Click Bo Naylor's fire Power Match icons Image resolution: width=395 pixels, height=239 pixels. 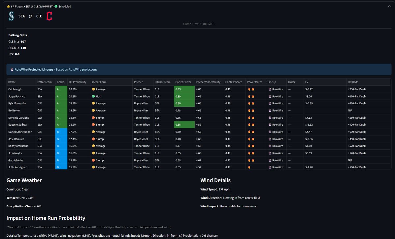(x=251, y=111)
